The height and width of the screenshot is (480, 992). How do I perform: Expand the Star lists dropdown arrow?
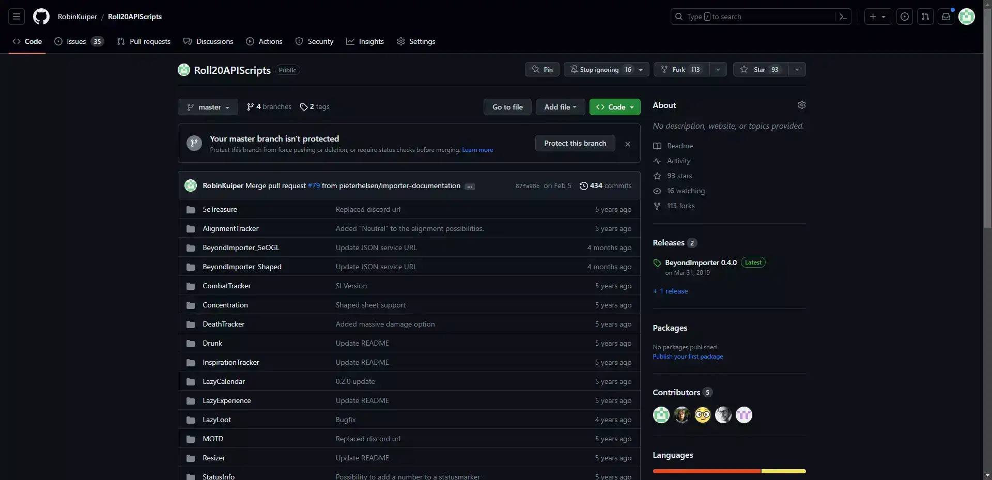[x=797, y=69]
